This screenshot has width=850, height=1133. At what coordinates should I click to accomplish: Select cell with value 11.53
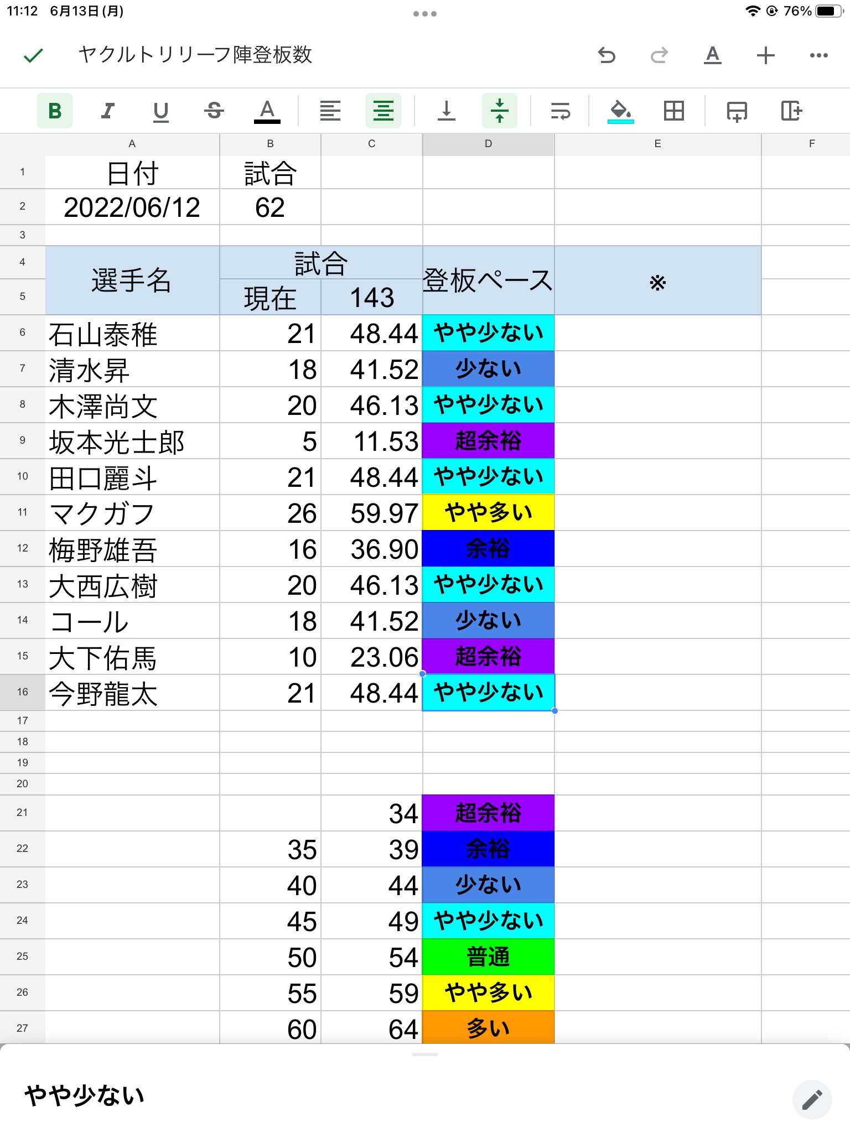[x=372, y=441]
